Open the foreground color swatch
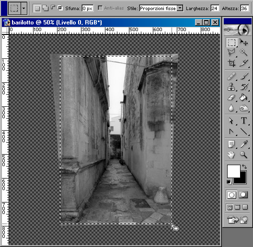This screenshot has width=253, height=247. pos(234,171)
